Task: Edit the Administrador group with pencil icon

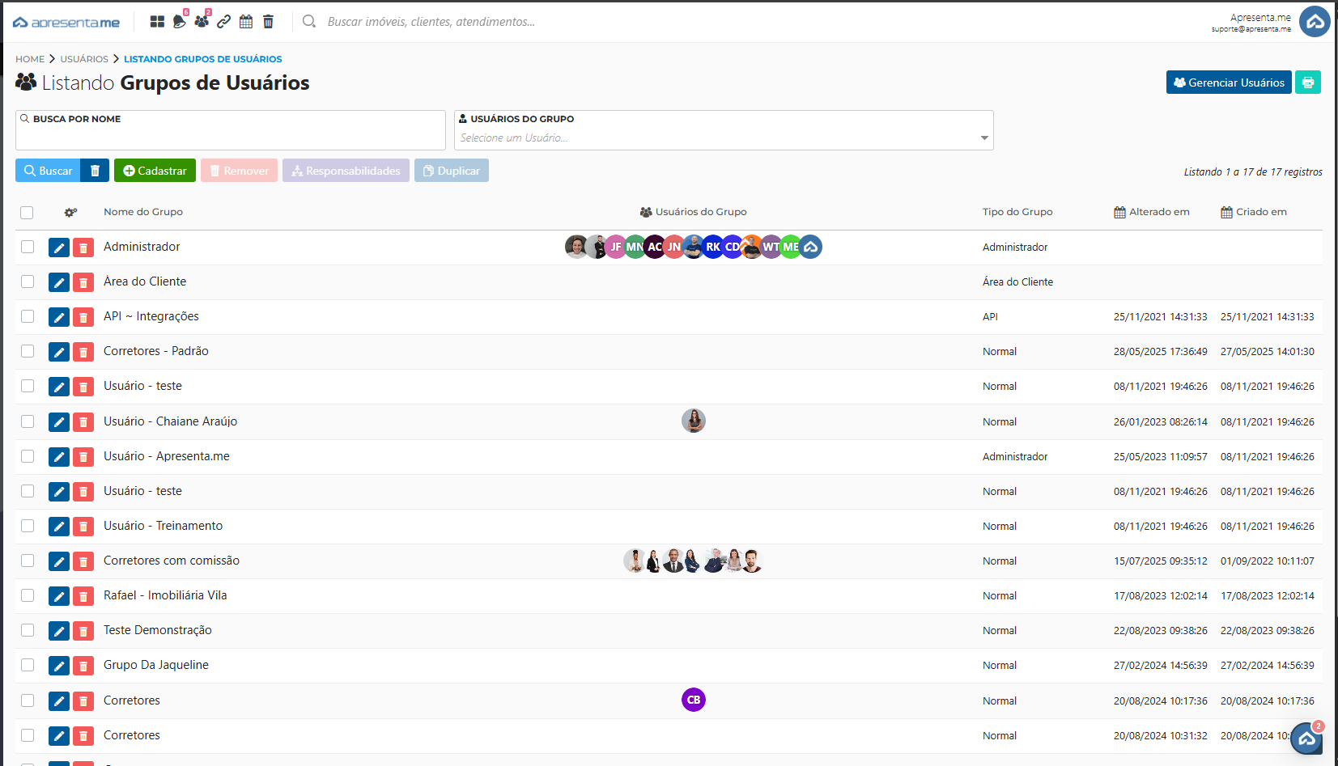Action: tap(59, 248)
